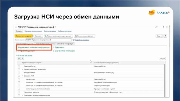Image resolution: width=180 pixels, height=101 pixels.
Task: Click the Записать button
Action: (x=38, y=36)
